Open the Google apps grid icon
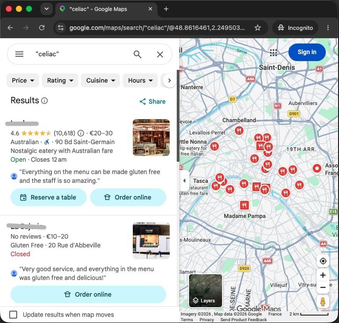This screenshot has height=323, width=339. pyautogui.click(x=273, y=52)
